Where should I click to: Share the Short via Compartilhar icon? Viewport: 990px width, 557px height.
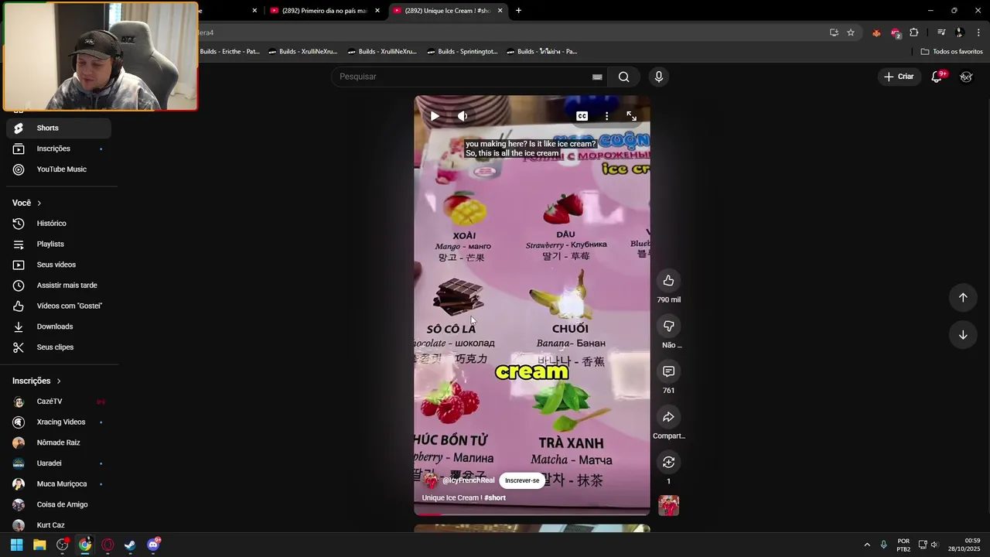(668, 417)
